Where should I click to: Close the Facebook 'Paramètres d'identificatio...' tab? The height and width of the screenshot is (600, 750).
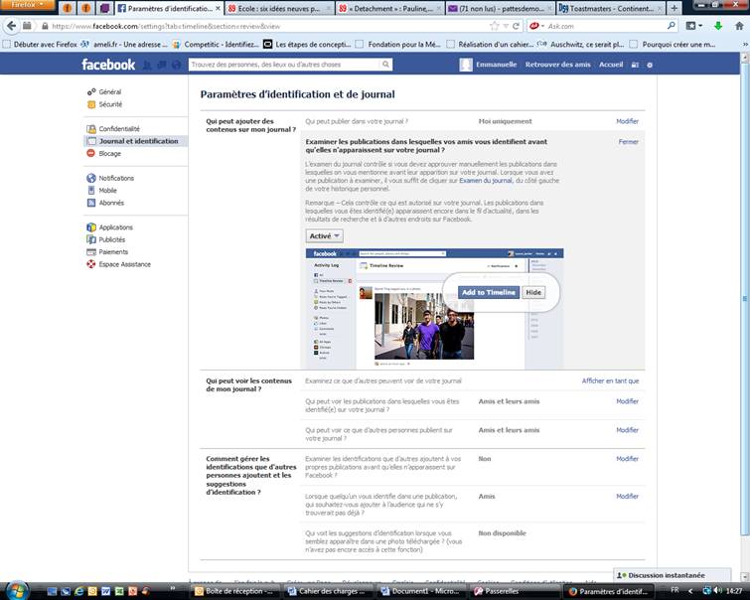point(218,9)
